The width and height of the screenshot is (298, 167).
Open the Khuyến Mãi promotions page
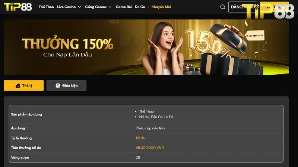click(161, 7)
